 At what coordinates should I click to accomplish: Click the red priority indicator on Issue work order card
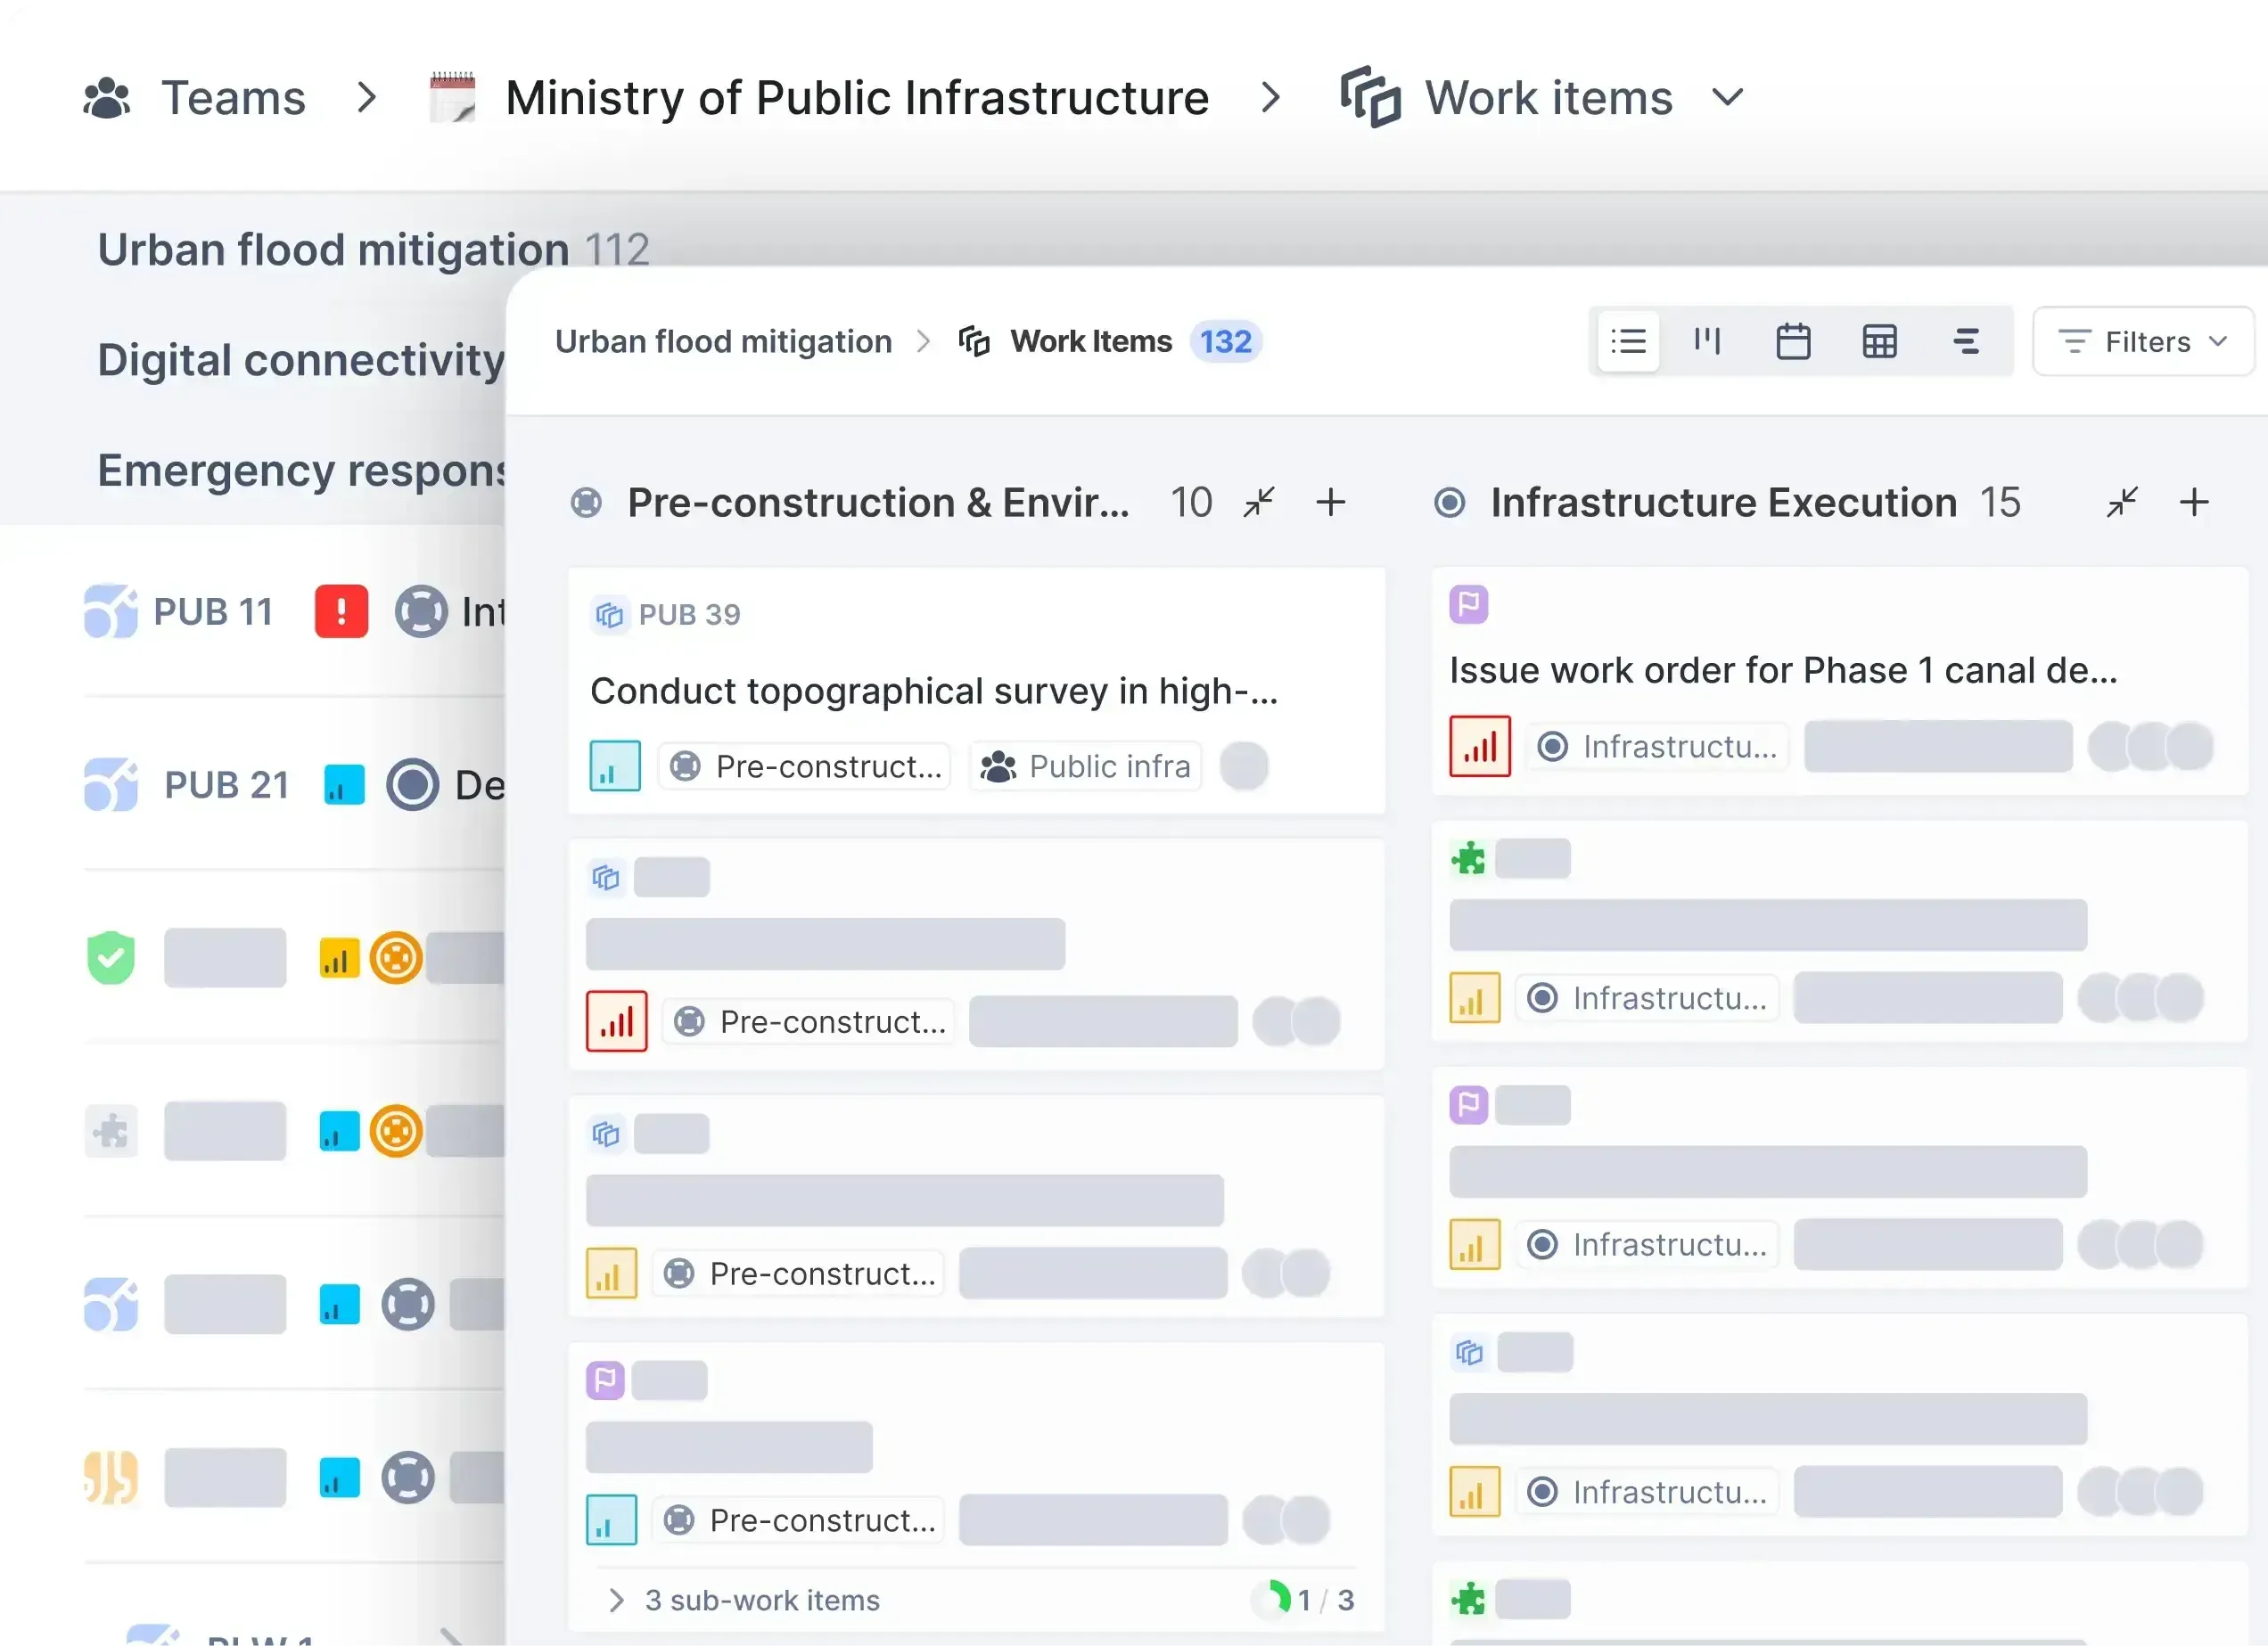tap(1479, 746)
